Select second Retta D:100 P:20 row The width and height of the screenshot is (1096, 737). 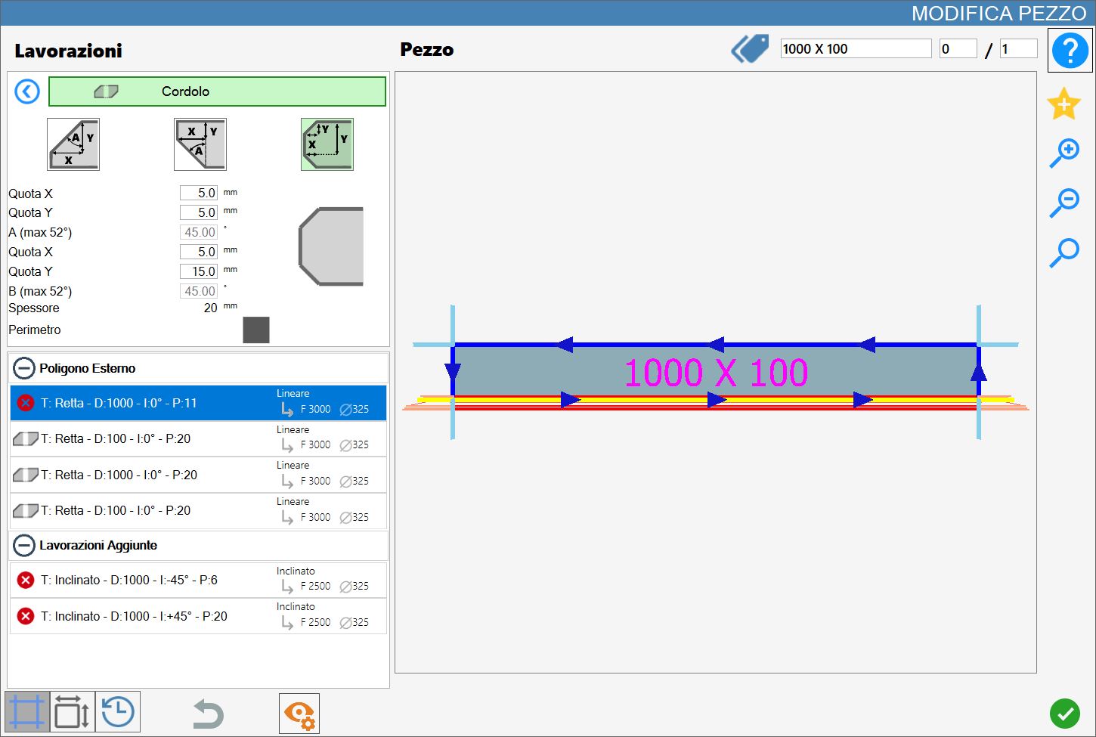(x=198, y=511)
